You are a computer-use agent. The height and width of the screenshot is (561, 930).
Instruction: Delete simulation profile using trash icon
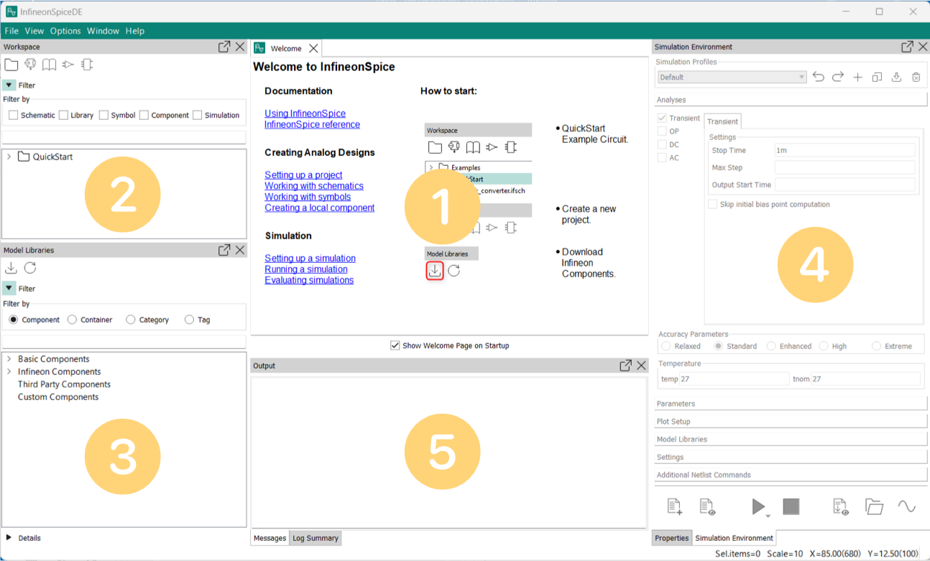click(x=916, y=78)
